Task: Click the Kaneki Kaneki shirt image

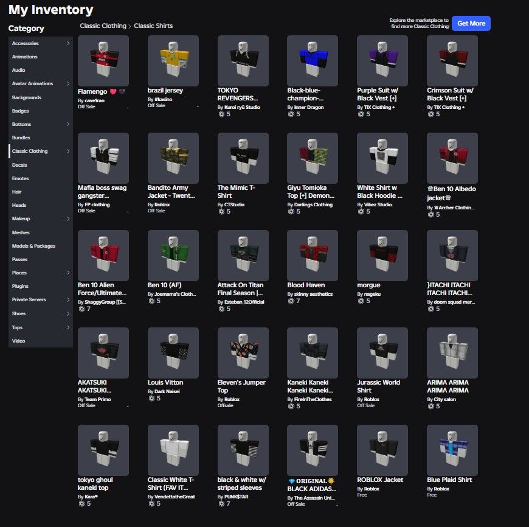Action: (x=313, y=353)
